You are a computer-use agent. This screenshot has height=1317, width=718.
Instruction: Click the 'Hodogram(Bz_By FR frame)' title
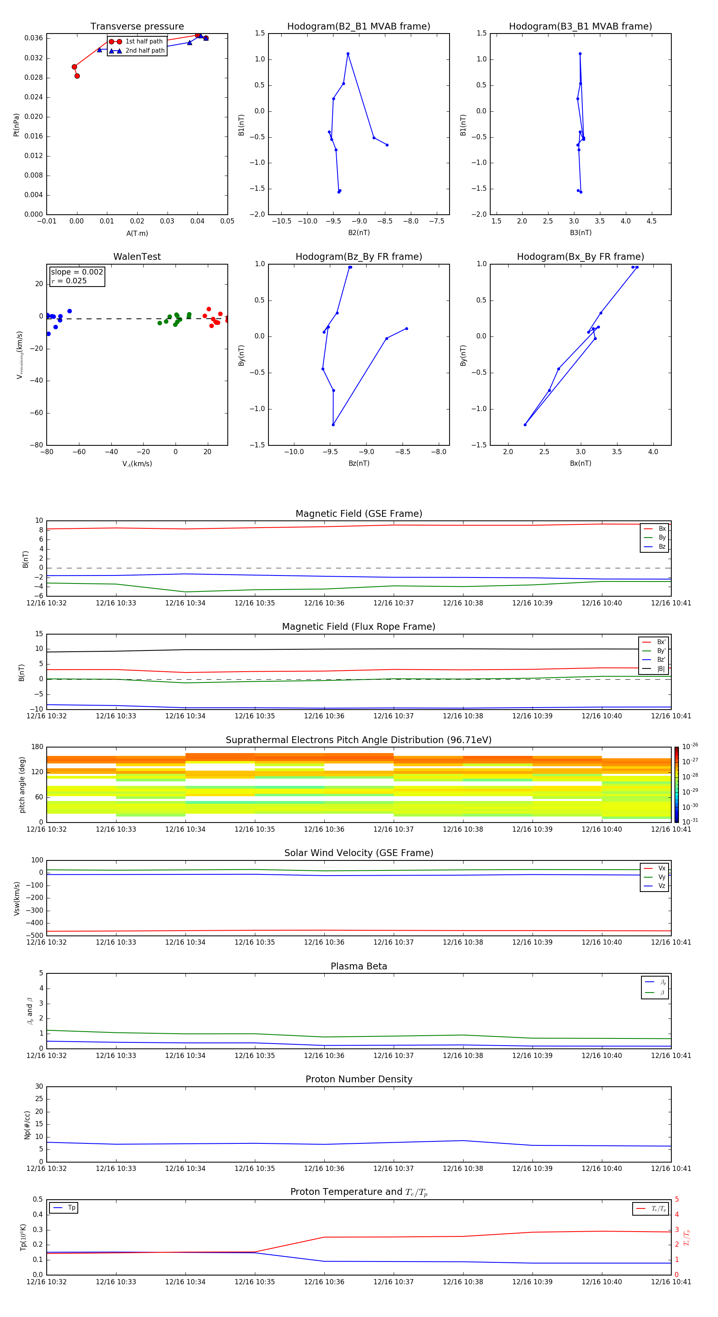[x=359, y=257]
